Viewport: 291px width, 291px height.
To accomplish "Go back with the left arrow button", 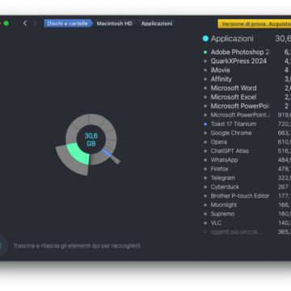I will click(x=25, y=23).
